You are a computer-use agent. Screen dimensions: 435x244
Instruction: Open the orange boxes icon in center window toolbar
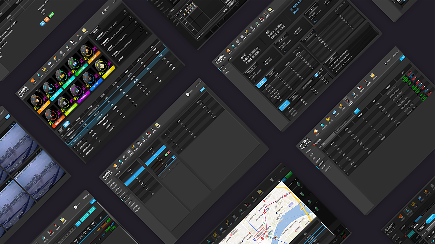tap(115, 166)
